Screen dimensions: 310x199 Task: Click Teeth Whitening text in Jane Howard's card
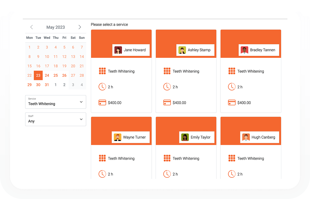[121, 71]
